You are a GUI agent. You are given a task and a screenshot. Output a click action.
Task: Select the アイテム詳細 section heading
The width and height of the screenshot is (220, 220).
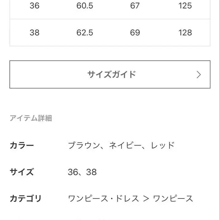pos(31,118)
